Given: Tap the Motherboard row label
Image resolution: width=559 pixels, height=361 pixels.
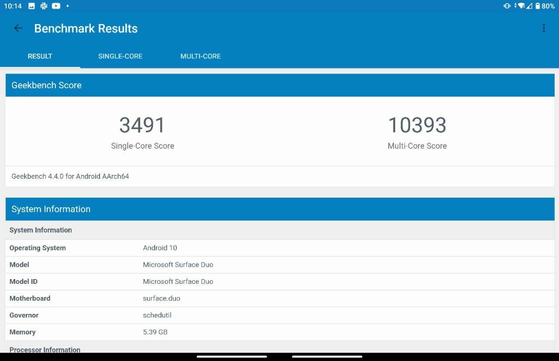Looking at the screenshot, I should click(x=30, y=299).
